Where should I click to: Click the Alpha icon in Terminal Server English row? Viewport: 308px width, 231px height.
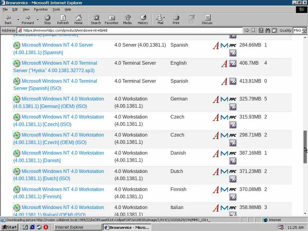224,63
